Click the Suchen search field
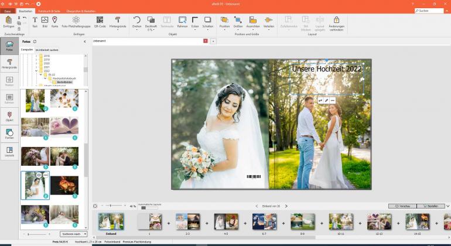This screenshot has width=451, height=246. (429, 11)
